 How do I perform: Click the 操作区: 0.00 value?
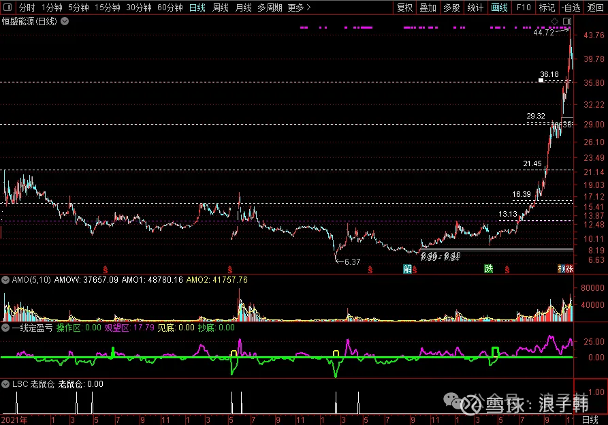tap(79, 328)
